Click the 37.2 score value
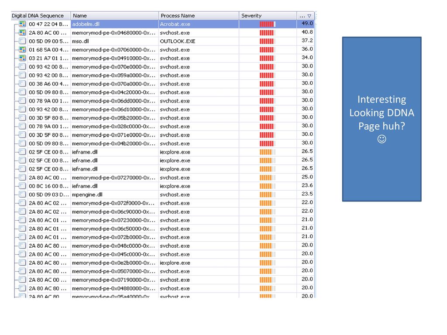 coord(307,41)
